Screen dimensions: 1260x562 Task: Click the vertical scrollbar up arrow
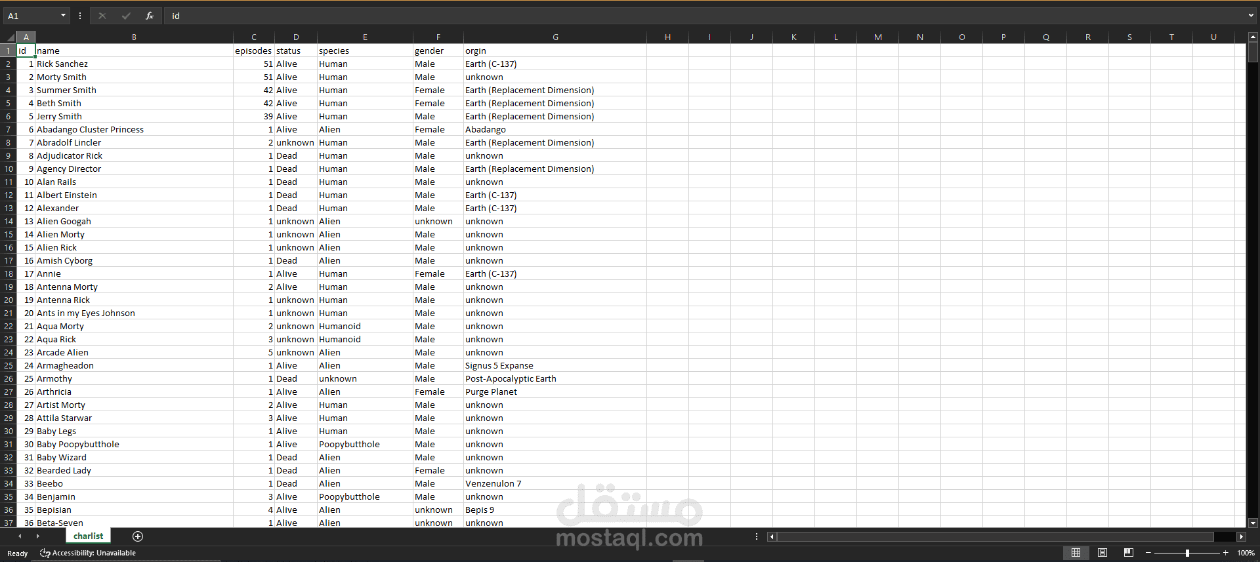(1253, 37)
